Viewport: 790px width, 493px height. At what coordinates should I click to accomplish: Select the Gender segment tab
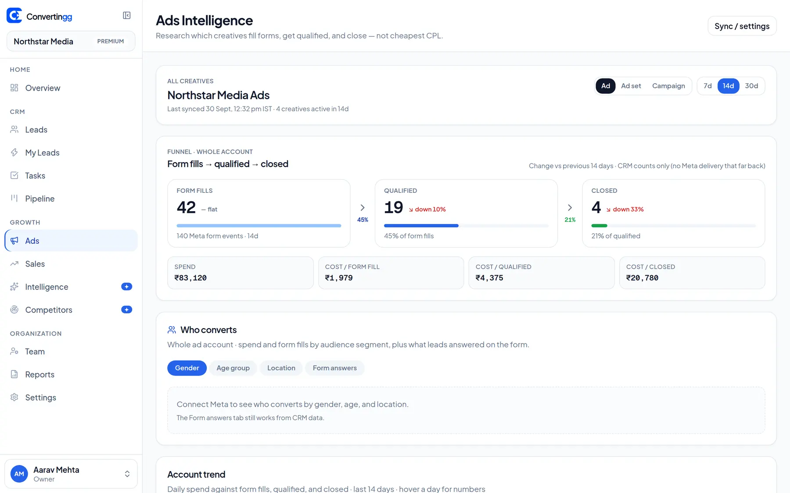click(x=187, y=368)
